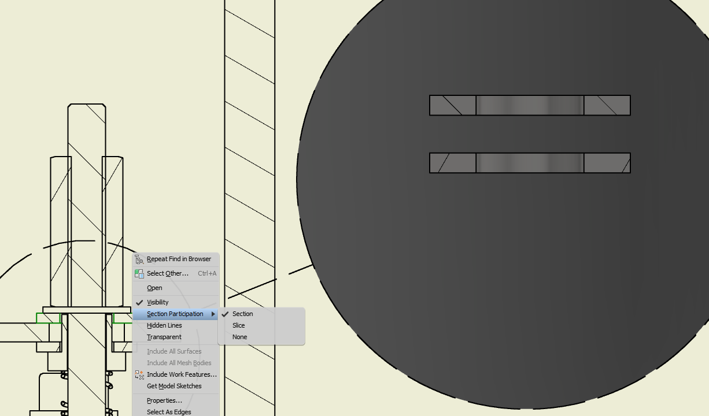The height and width of the screenshot is (416, 709).
Task: Open the Properties dialog
Action: tap(164, 400)
